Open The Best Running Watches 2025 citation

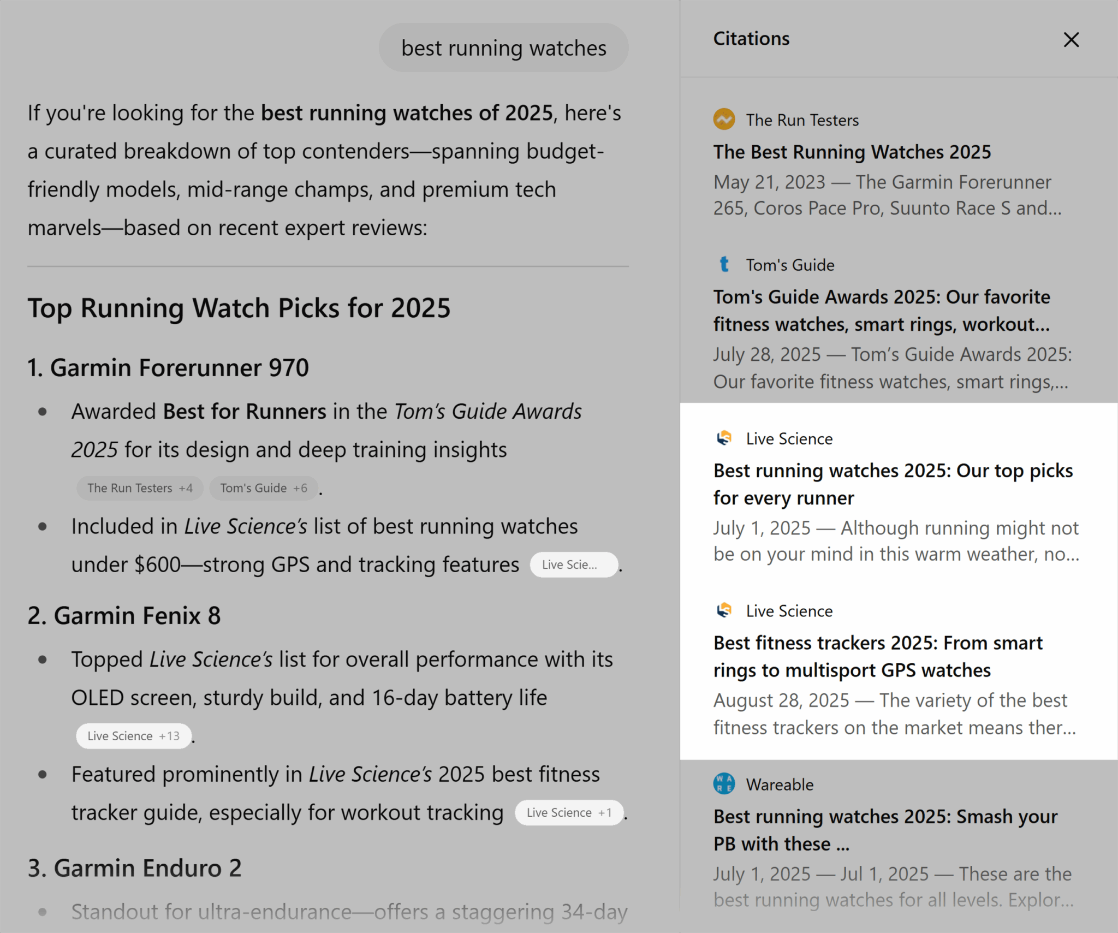tap(852, 152)
